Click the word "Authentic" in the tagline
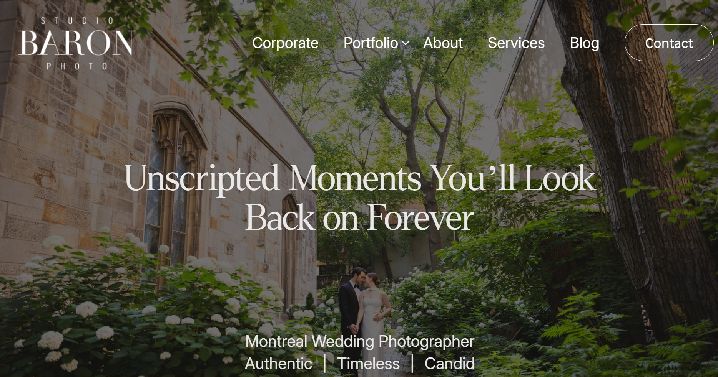The image size is (718, 377). coord(279,364)
